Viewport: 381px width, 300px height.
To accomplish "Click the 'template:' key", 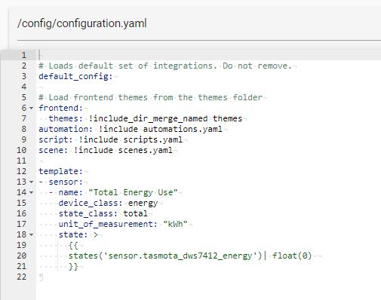I will 60,171.
